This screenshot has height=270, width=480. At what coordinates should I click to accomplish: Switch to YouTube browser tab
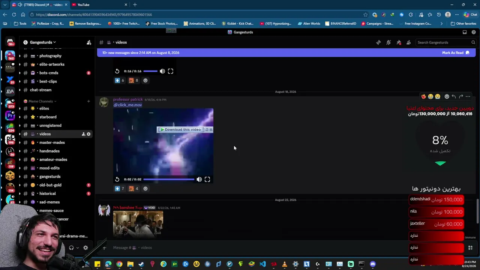(99, 5)
